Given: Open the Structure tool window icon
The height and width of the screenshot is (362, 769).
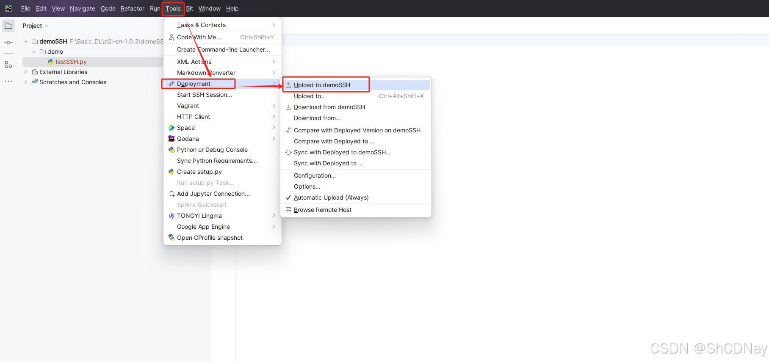Looking at the screenshot, I should click(8, 64).
